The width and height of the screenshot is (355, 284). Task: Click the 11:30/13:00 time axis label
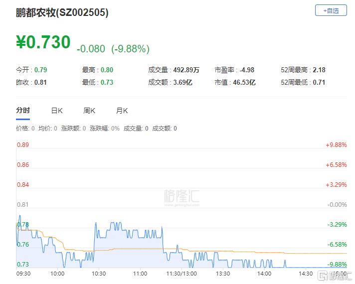(x=181, y=274)
